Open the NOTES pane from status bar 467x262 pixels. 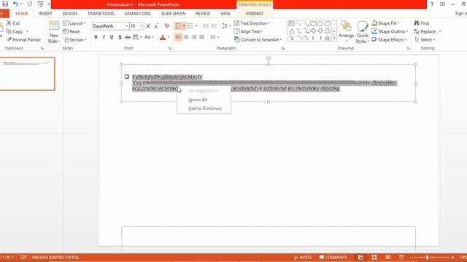tap(303, 257)
